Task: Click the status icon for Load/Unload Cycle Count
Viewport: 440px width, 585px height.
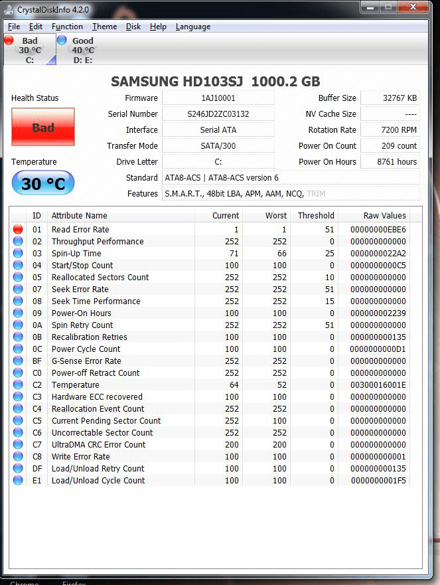Action: (x=18, y=480)
